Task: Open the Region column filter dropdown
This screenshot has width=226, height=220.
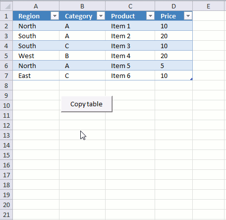Action: (55, 16)
